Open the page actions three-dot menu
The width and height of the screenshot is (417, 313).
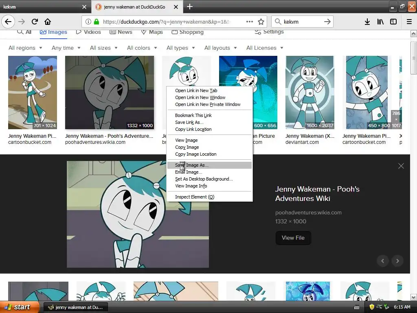pos(250,22)
